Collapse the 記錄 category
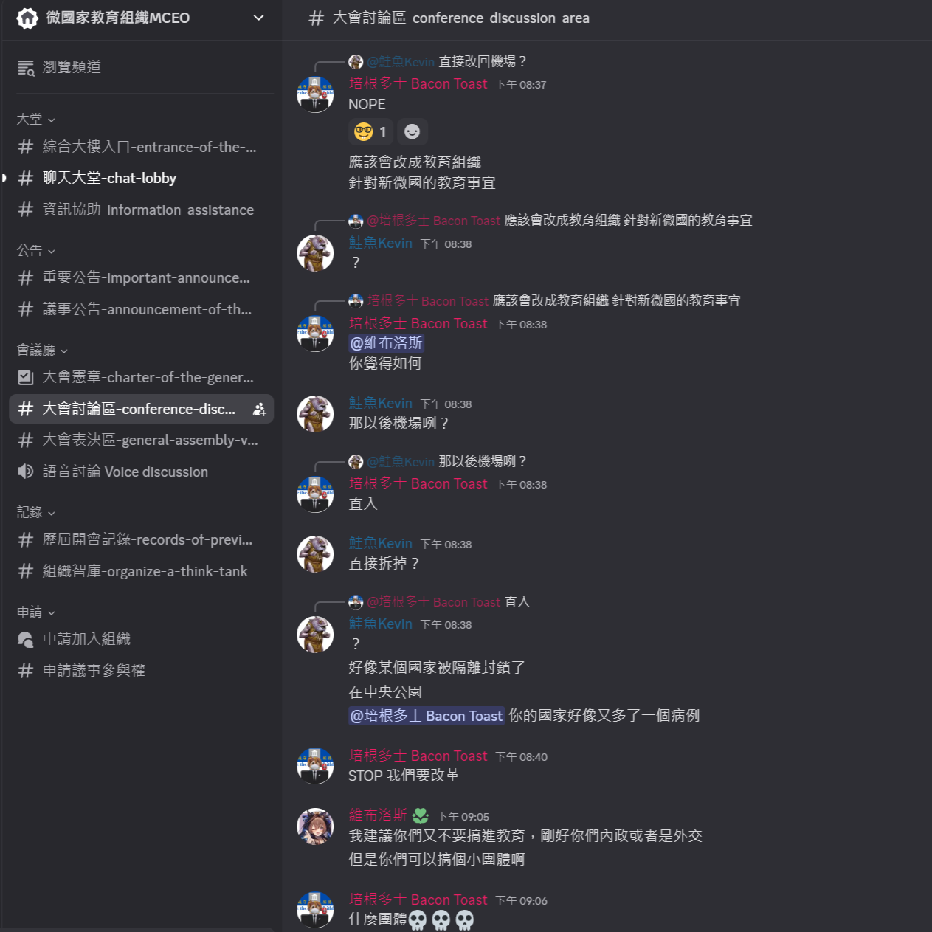 click(35, 512)
